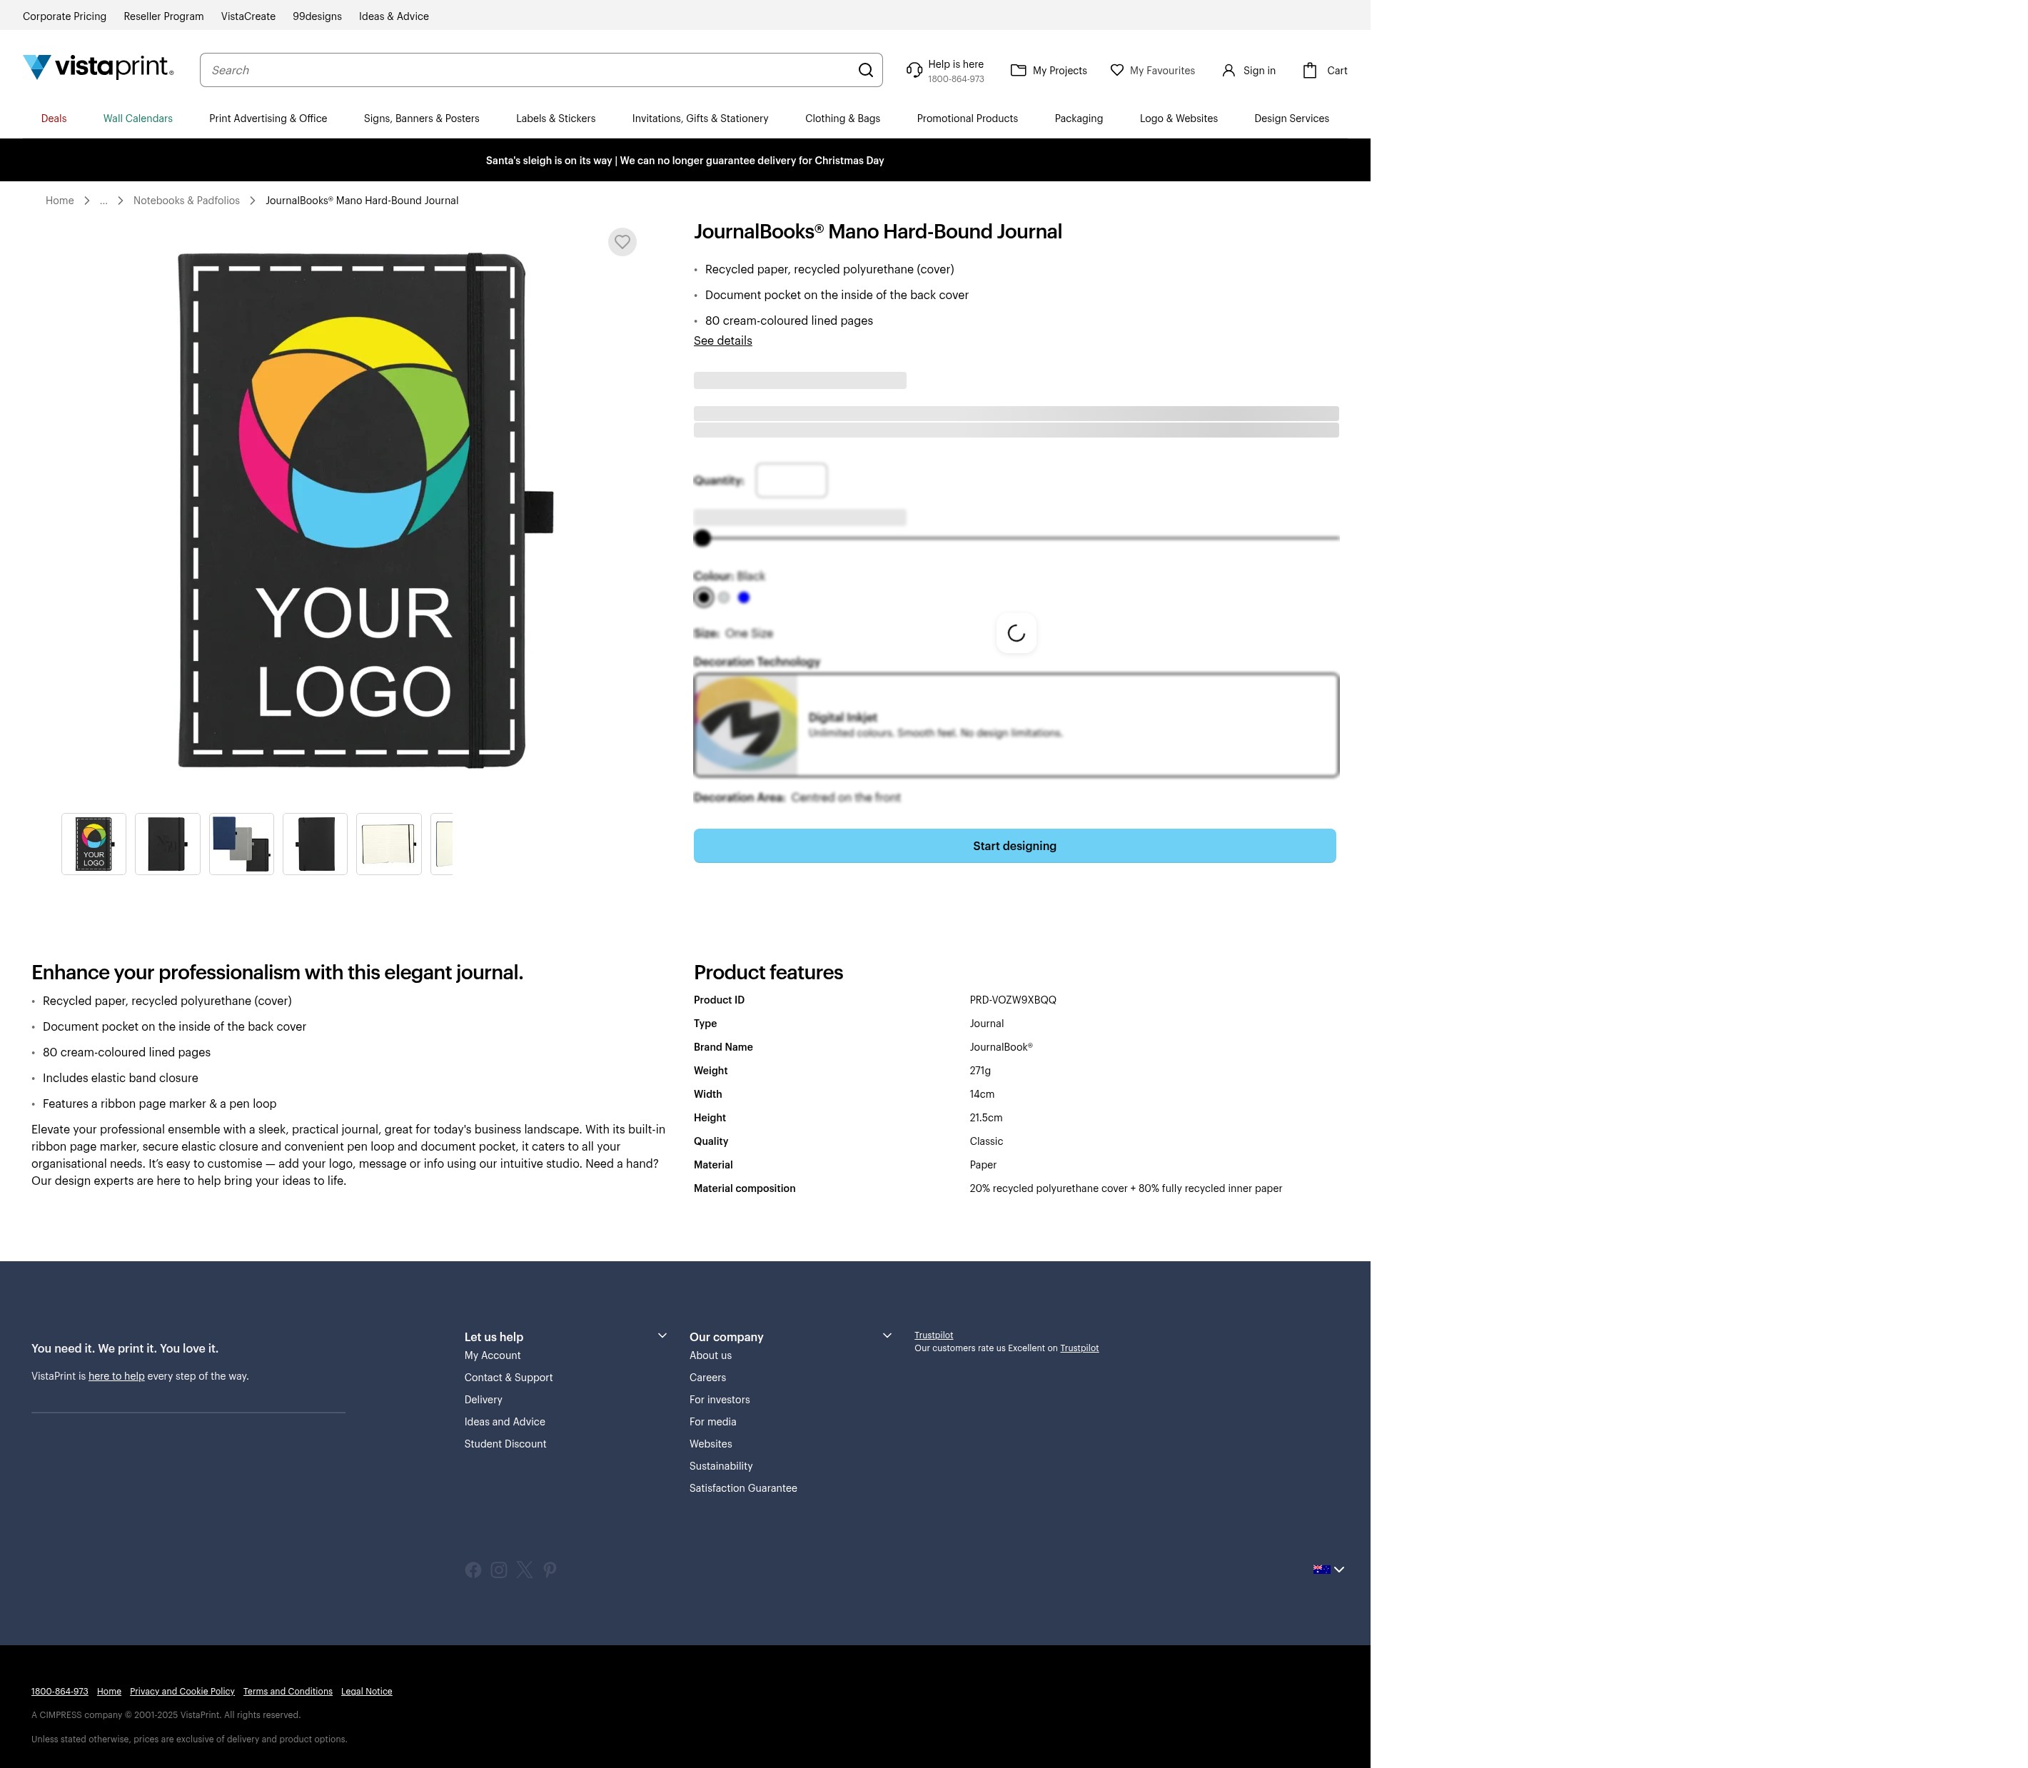Open Invitations, Gifts & Stationery menu
Viewport: 2028px width, 1768px height.
tap(701, 118)
